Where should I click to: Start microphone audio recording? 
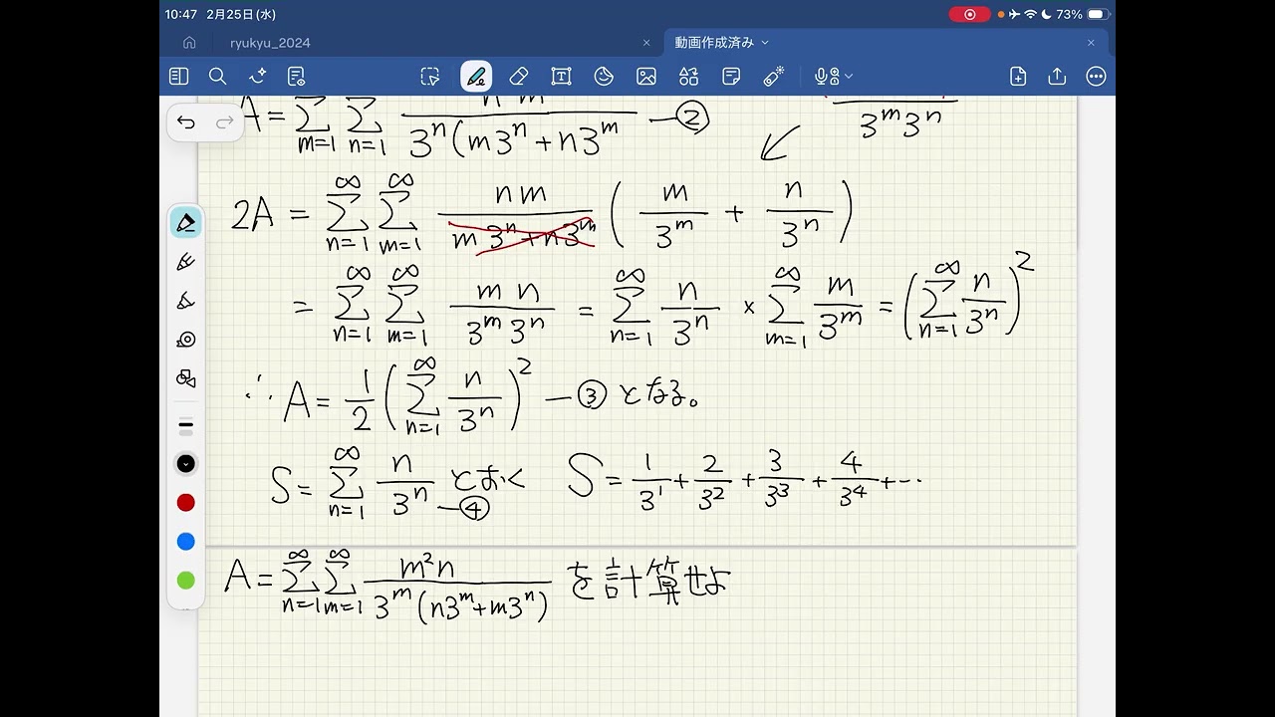click(826, 77)
